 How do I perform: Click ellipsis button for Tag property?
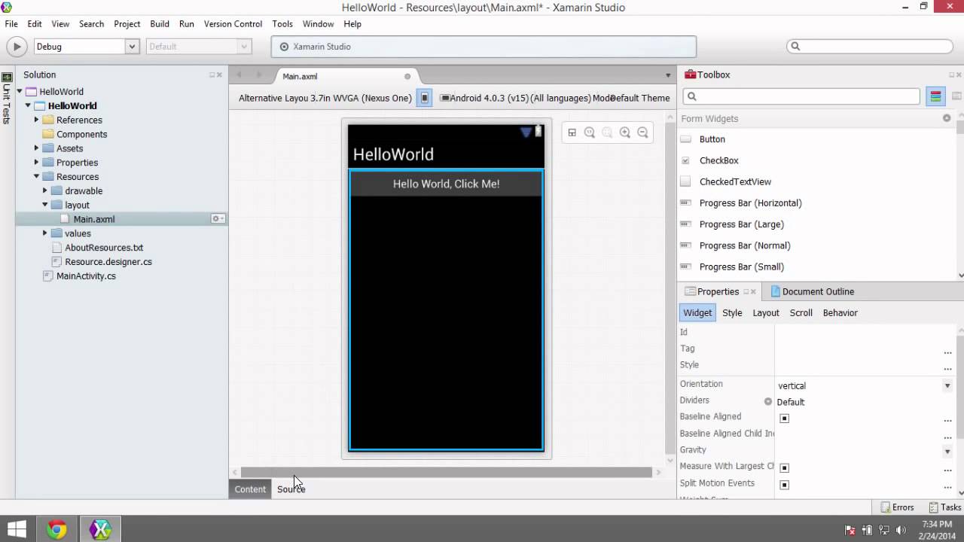pyautogui.click(x=947, y=352)
